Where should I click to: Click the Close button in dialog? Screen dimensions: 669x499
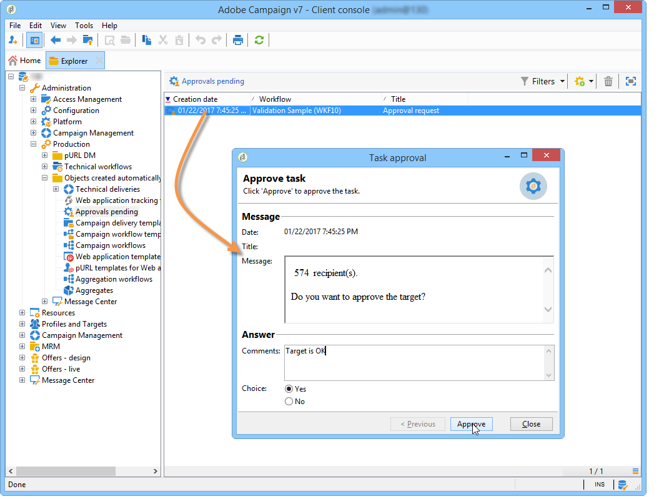[531, 424]
